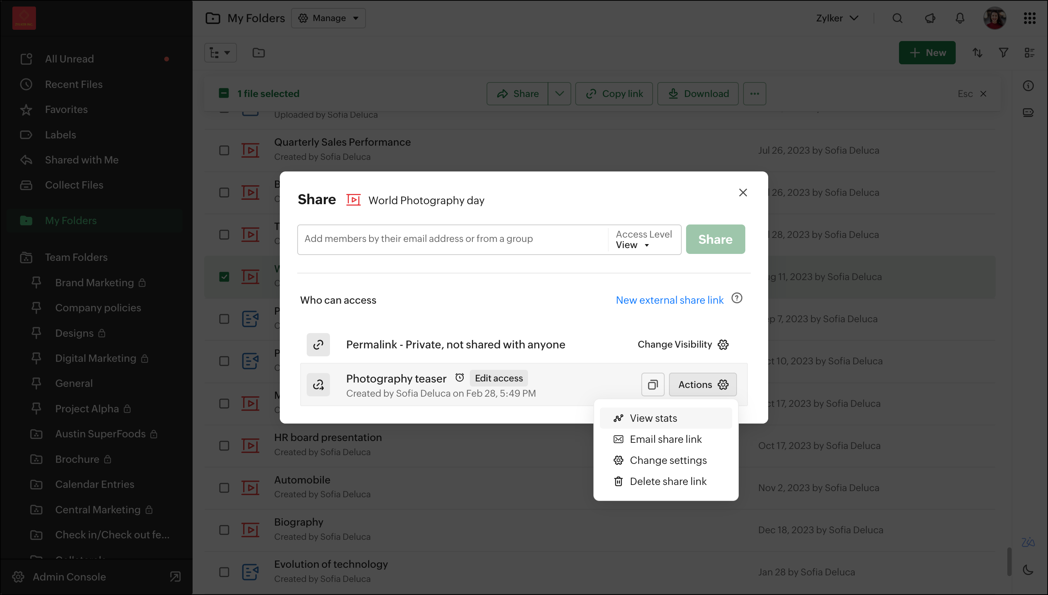Clear selection with Esc button
The width and height of the screenshot is (1048, 595).
click(x=972, y=94)
